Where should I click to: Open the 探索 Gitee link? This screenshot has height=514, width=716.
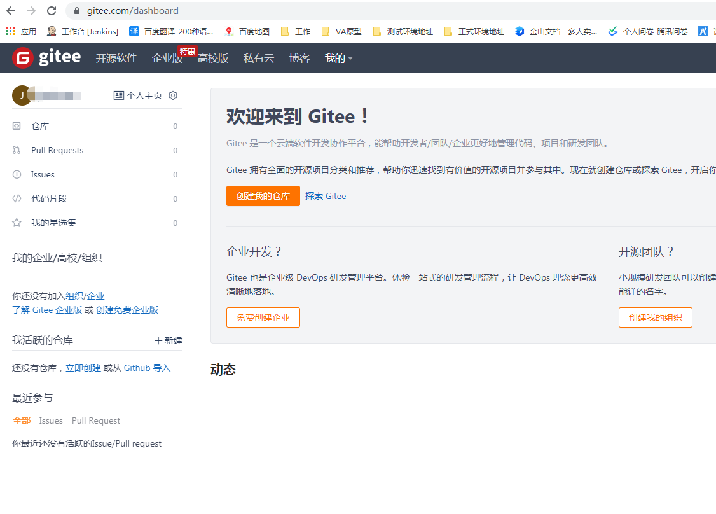click(326, 196)
